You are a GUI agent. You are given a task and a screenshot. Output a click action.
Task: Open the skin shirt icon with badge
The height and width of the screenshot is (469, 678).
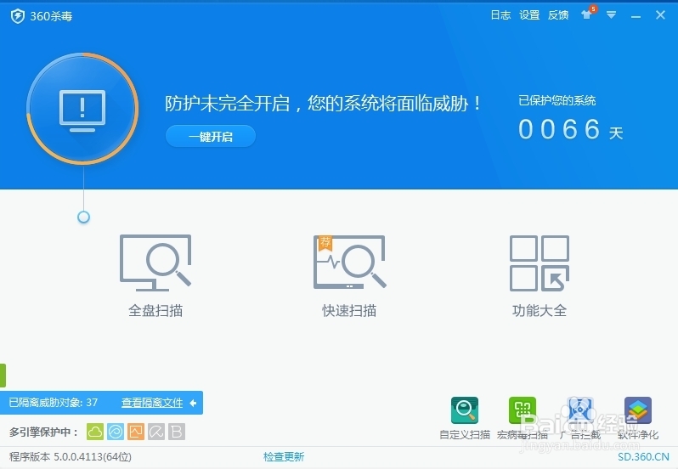click(x=589, y=13)
